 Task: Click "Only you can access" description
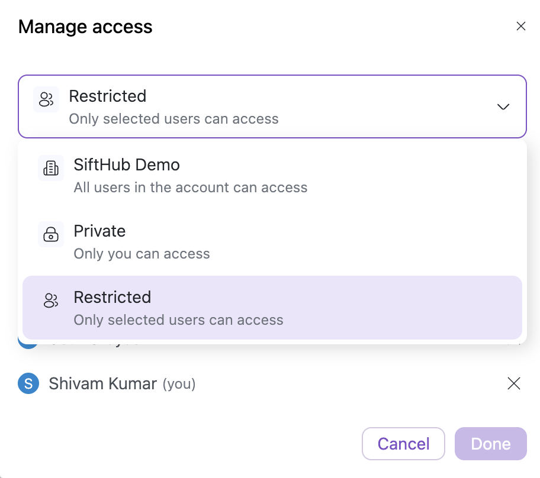point(142,254)
